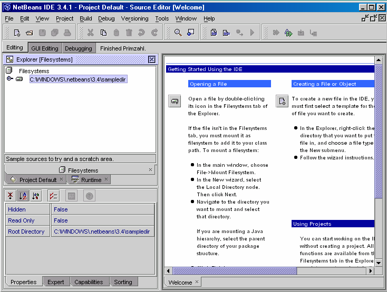Switch to the Expert properties tab

(56, 282)
